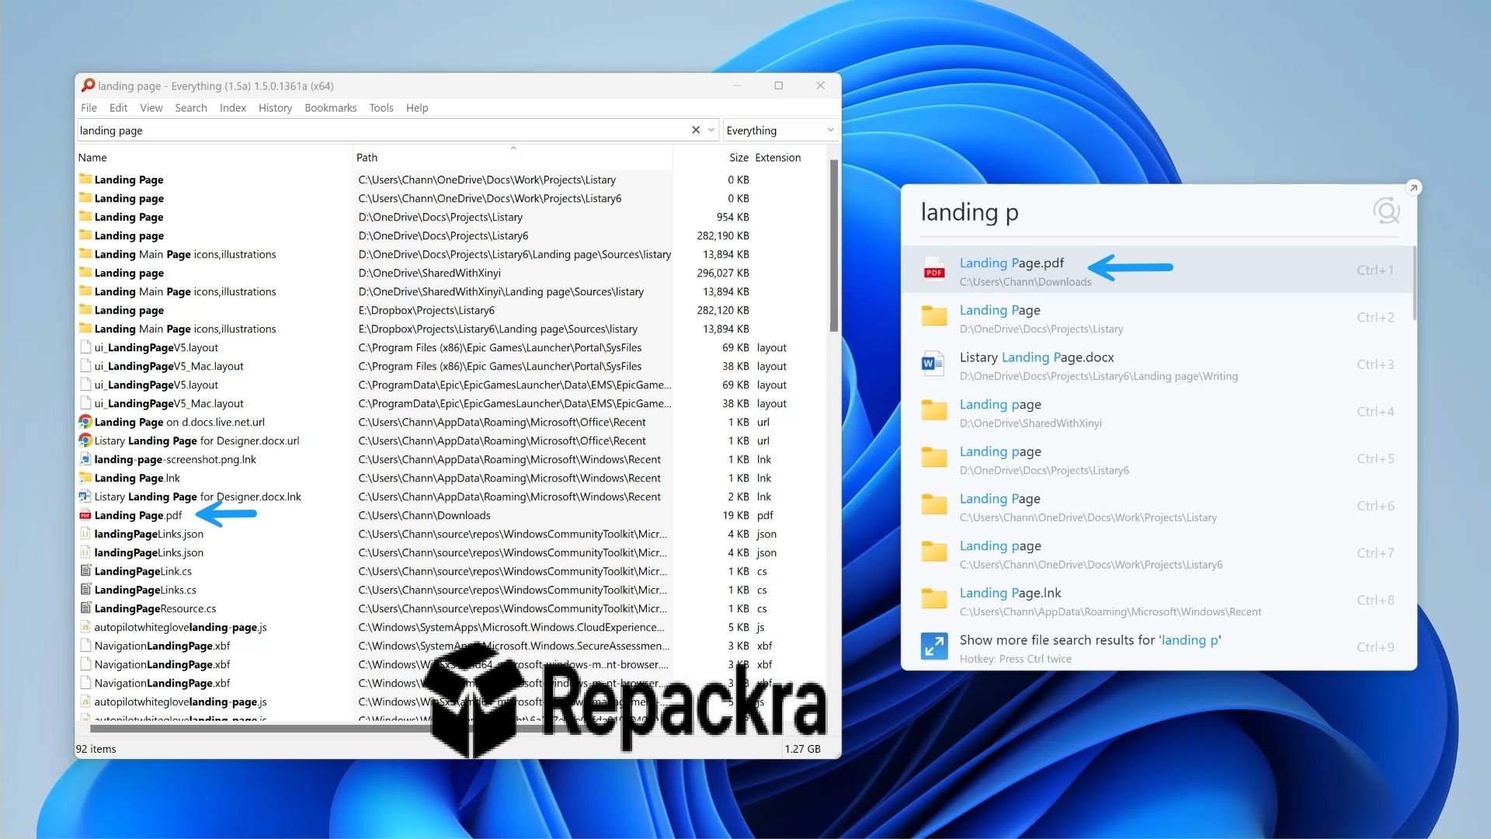
Task: Select ui_LandingPageV5.layout in Program Files (x86)
Action: [156, 347]
